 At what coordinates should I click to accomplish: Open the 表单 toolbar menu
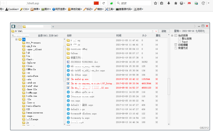[35, 9]
